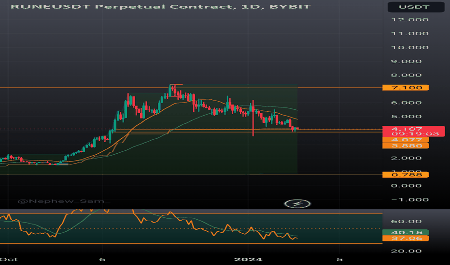Click the 37.06 orange RSI value label
Image resolution: width=450 pixels, height=265 pixels.
pos(406,238)
